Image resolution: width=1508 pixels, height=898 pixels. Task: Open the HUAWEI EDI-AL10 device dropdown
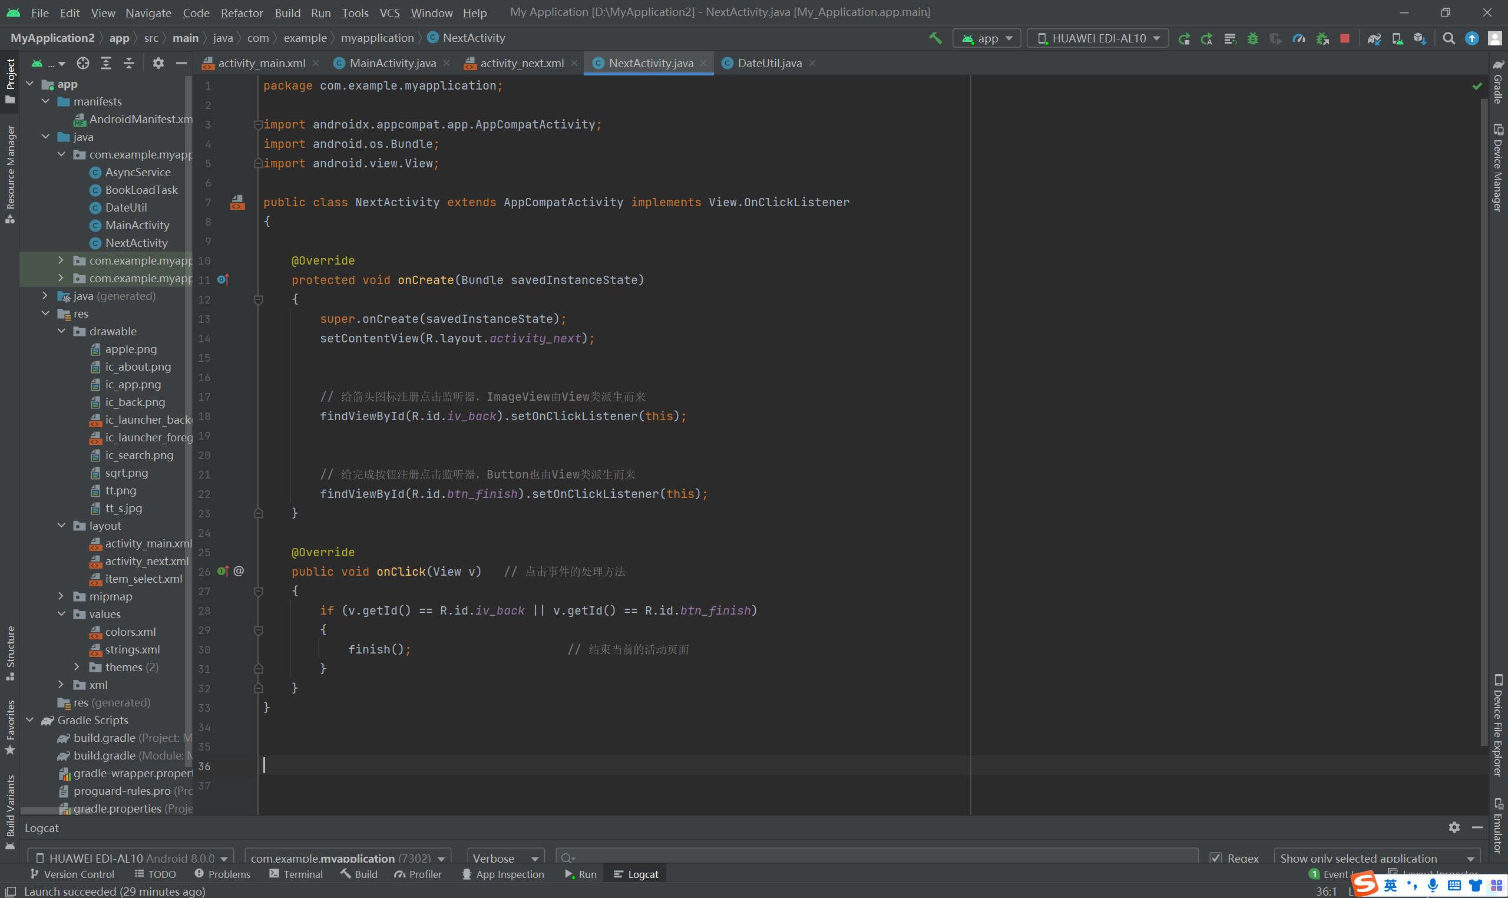[1099, 38]
